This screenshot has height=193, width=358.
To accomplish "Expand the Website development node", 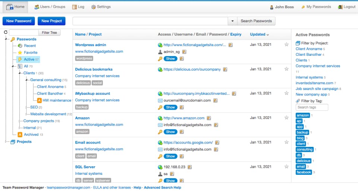I will point(26,114).
